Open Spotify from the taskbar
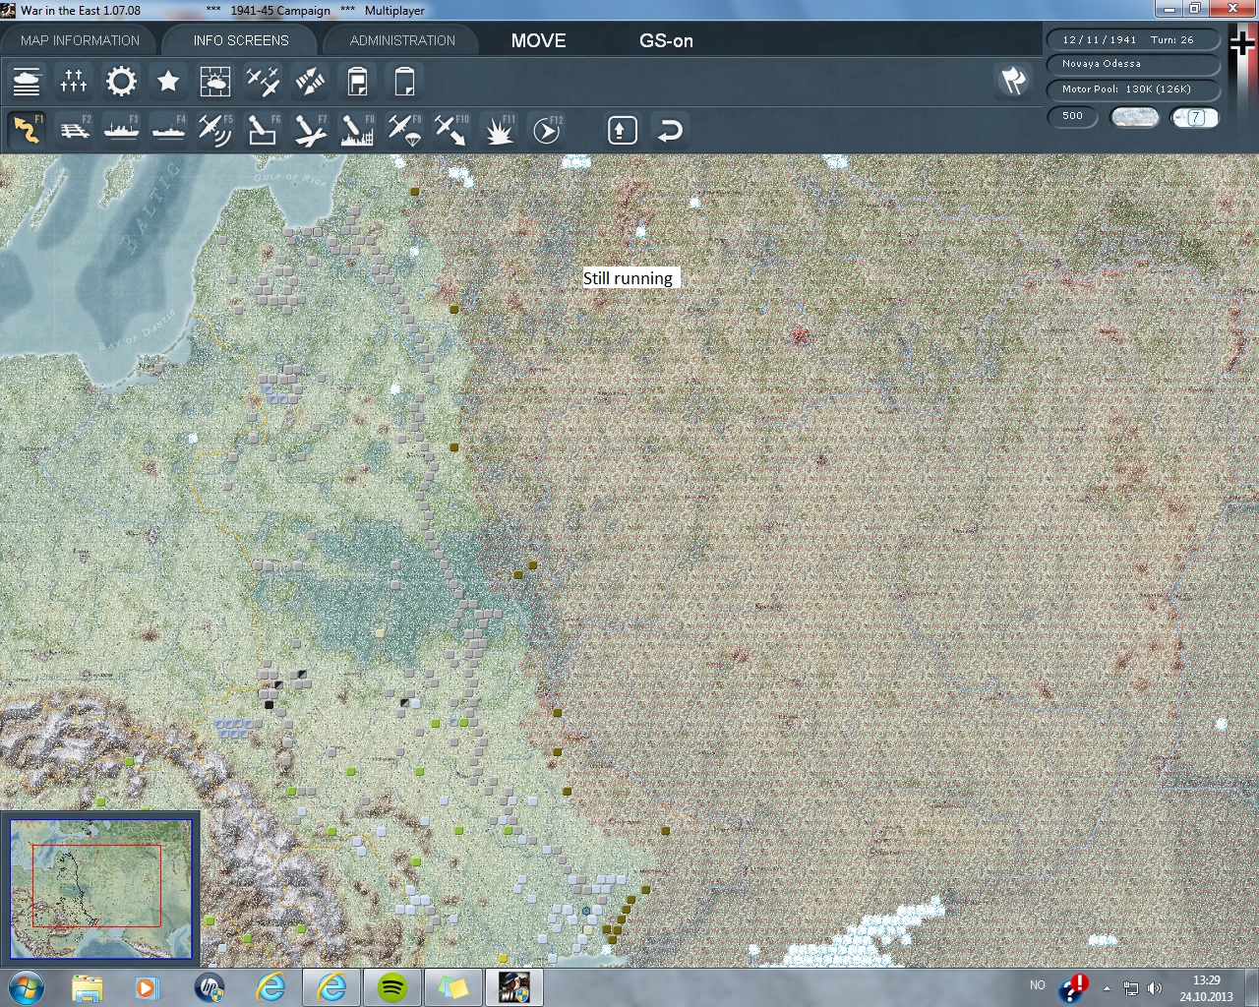The width and height of the screenshot is (1259, 1007). (392, 987)
